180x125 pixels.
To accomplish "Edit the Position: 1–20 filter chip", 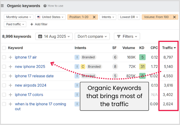I will [x=79, y=17].
